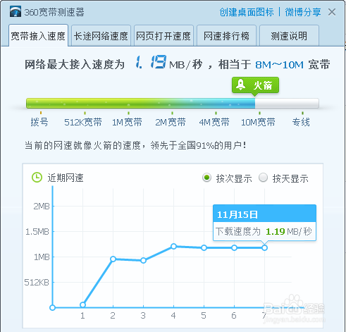346x332 pixels.
Task: Click the green 火箭 rocket badge
Action: (x=255, y=85)
